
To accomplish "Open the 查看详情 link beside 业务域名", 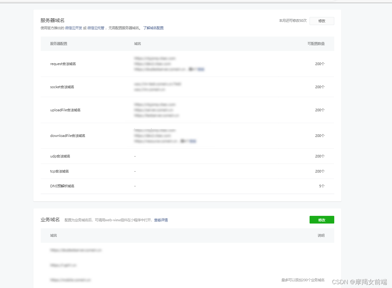I will pyautogui.click(x=161, y=220).
